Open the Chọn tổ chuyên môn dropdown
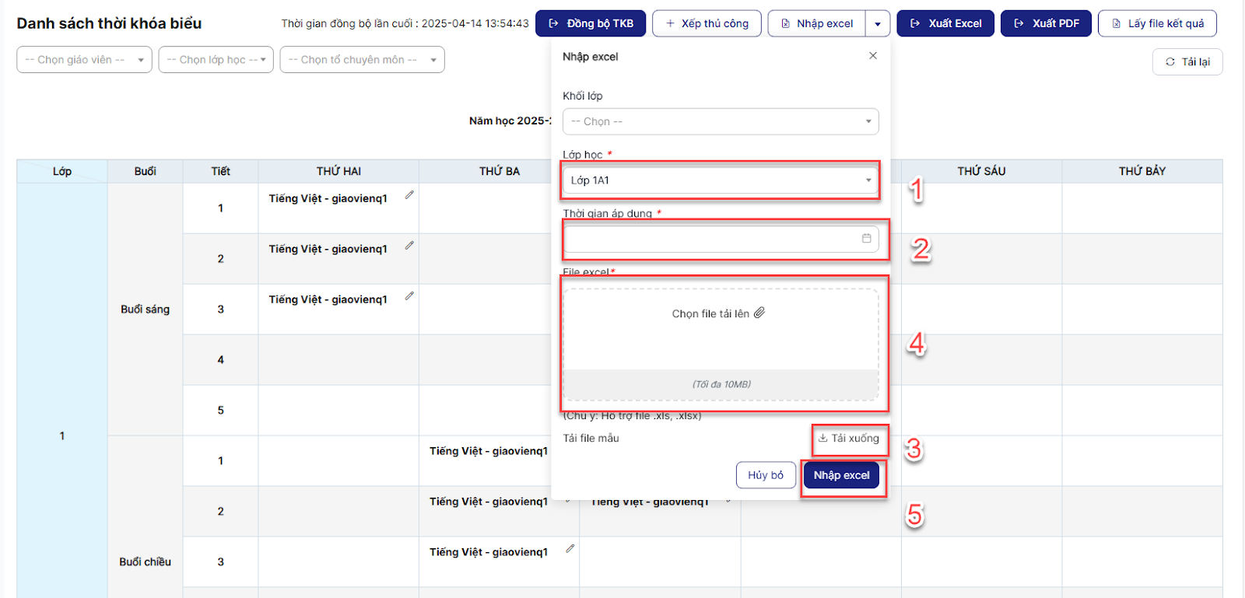The height and width of the screenshot is (598, 1245). tap(363, 60)
